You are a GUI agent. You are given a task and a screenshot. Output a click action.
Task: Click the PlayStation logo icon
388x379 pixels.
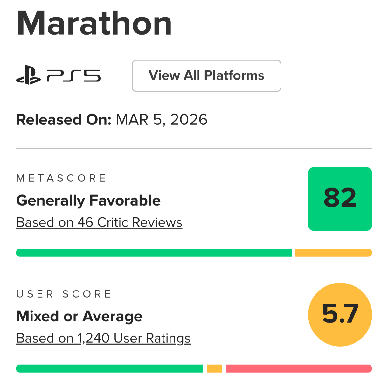[28, 75]
